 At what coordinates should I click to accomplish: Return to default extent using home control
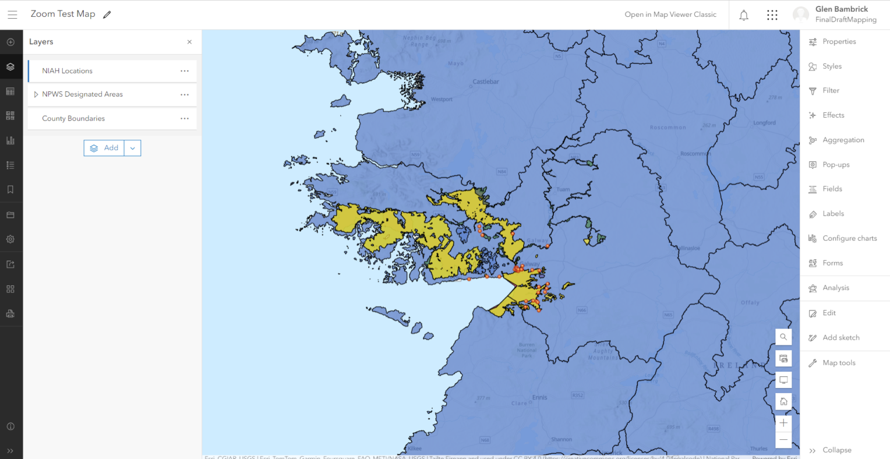[783, 401]
